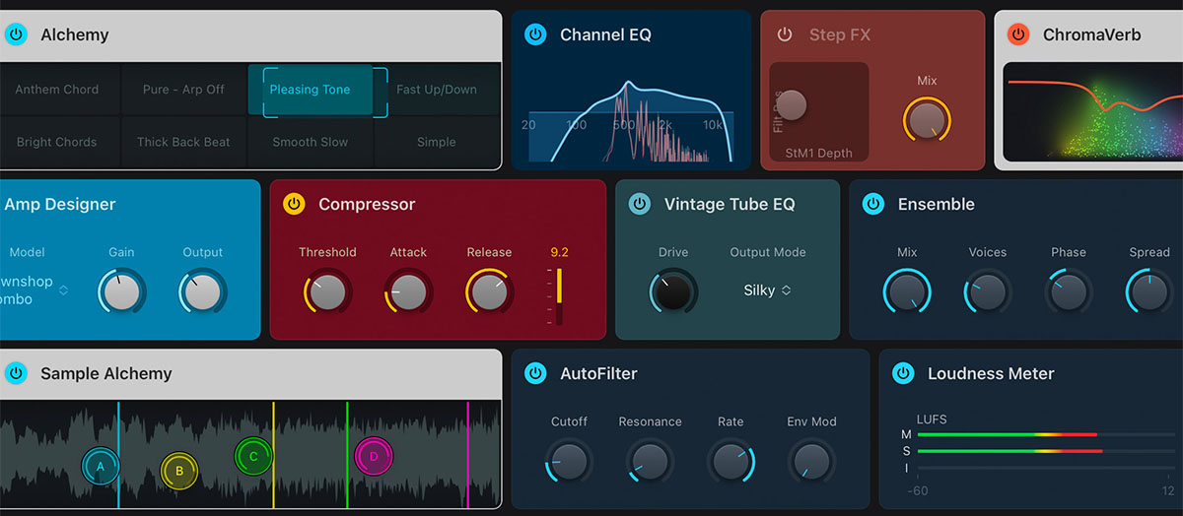Click the AutoFilter Env Mod knob
The height and width of the screenshot is (516, 1183).
(811, 461)
